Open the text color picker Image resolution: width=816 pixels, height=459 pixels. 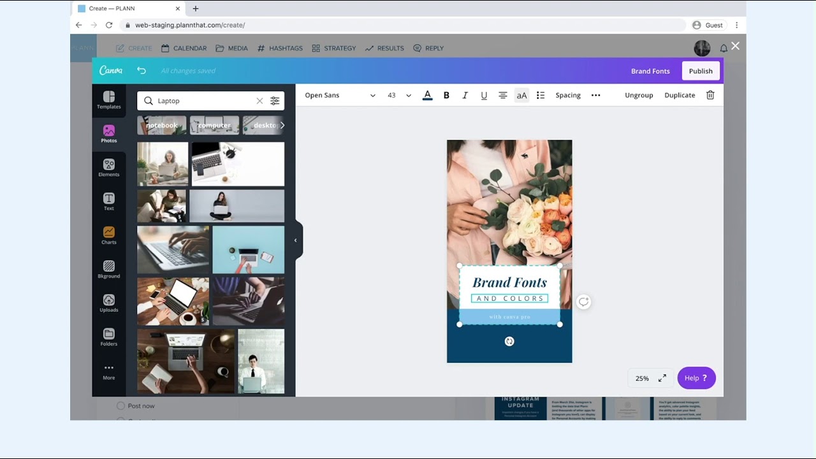(428, 95)
